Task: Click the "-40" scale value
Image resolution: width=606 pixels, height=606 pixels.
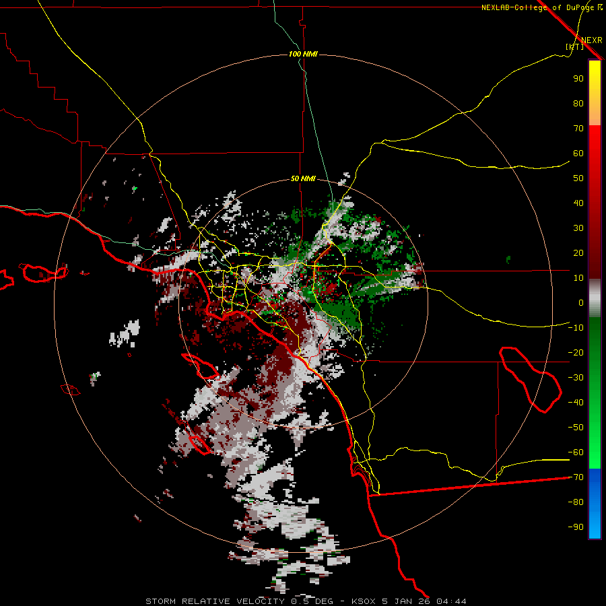Action: tap(576, 403)
